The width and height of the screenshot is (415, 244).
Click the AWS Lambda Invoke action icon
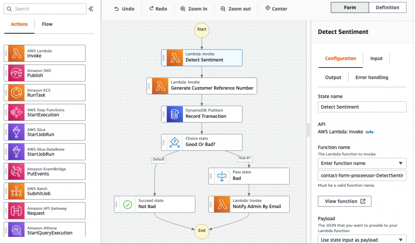tap(16, 53)
